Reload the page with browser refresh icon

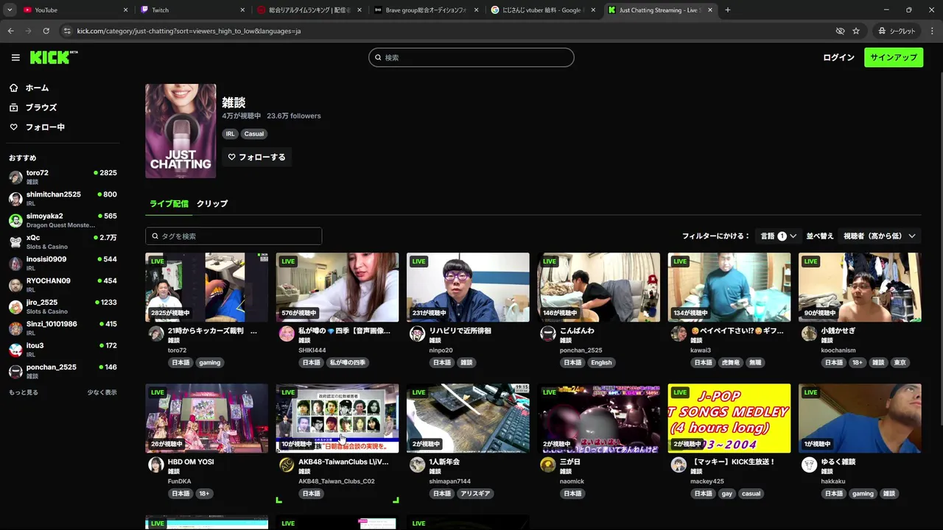(x=46, y=31)
